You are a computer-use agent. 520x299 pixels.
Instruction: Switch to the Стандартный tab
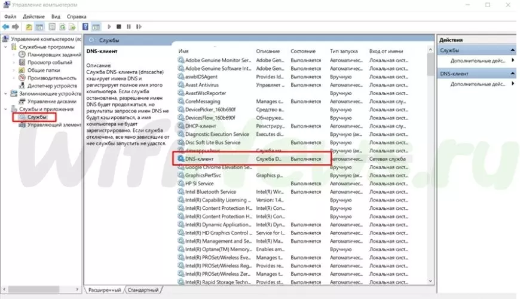coord(143,290)
